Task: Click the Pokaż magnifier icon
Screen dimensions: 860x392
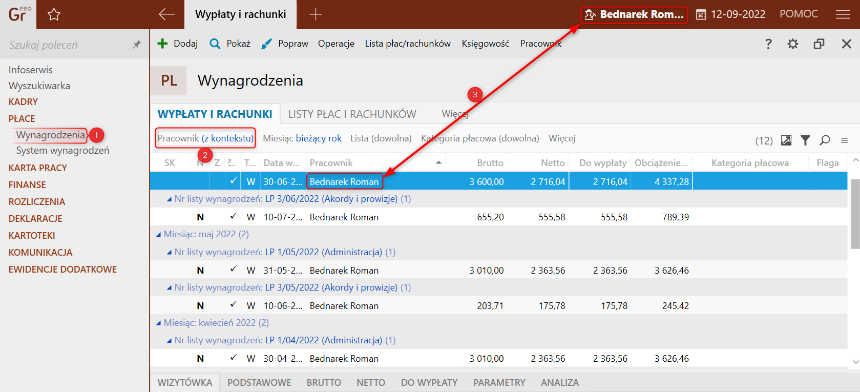Action: coord(215,44)
